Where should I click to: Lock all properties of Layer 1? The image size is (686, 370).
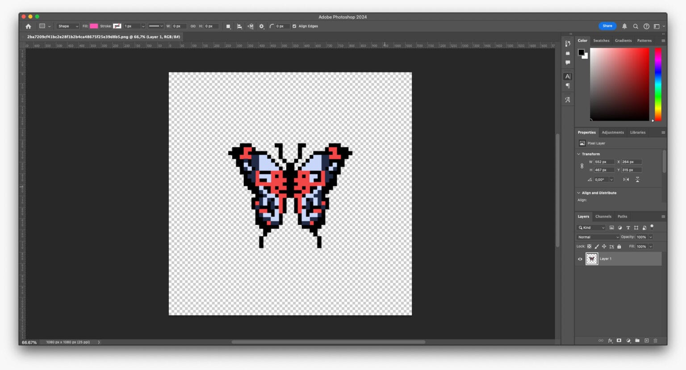[619, 246]
